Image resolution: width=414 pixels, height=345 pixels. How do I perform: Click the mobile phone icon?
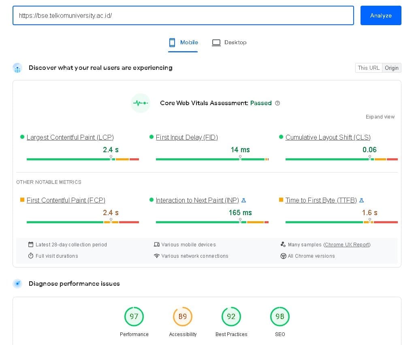pyautogui.click(x=172, y=42)
